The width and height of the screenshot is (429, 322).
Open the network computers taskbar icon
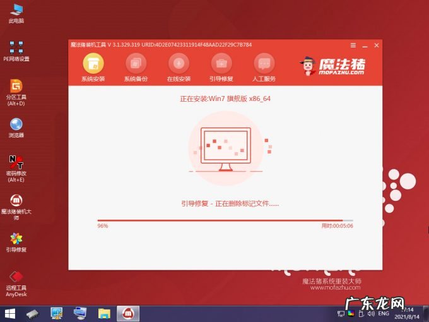80,314
